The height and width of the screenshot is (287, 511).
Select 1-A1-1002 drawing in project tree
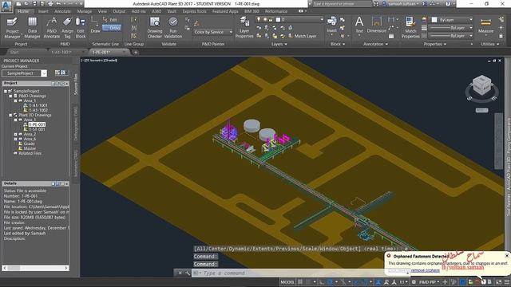pyautogui.click(x=38, y=110)
